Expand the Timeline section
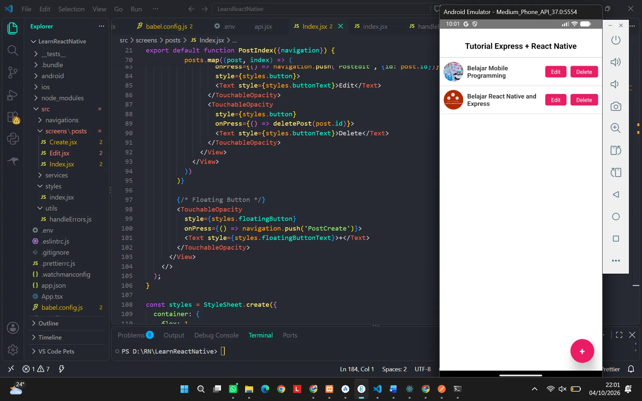The image size is (642, 401). (x=50, y=337)
